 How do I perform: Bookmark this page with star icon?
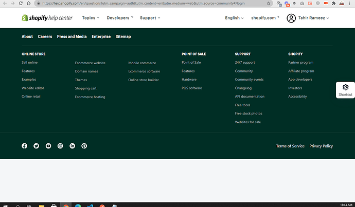(269, 3)
